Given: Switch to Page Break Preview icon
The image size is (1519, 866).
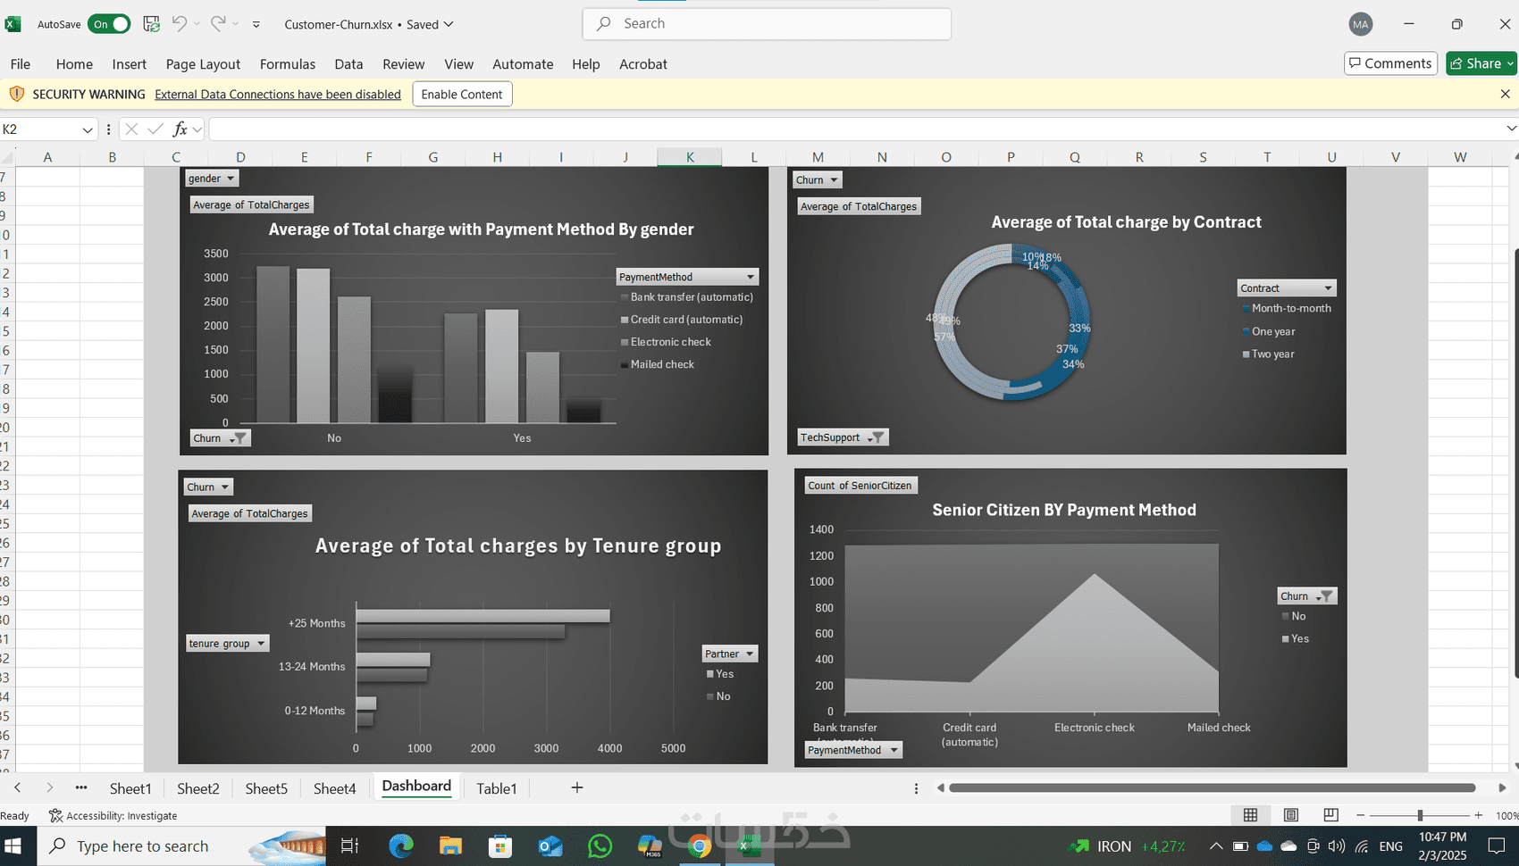Looking at the screenshot, I should (x=1330, y=815).
